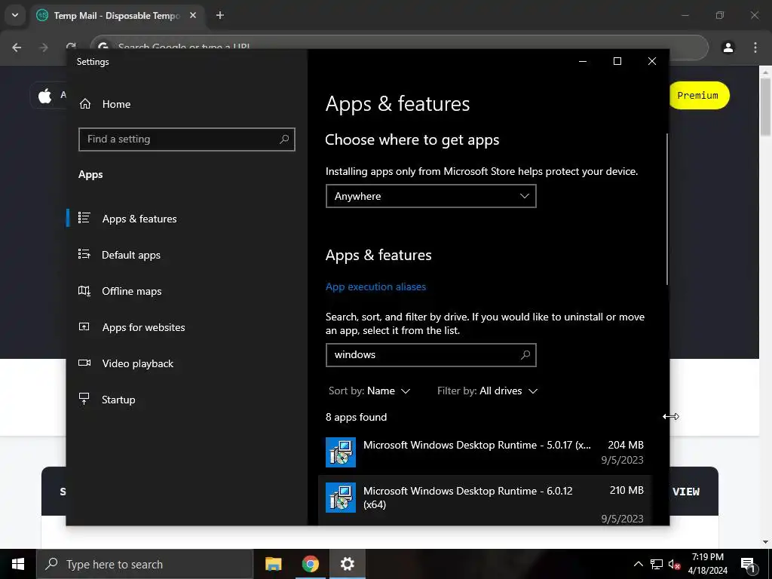772x579 pixels.
Task: Open File Explorer from taskbar
Action: coord(273,564)
